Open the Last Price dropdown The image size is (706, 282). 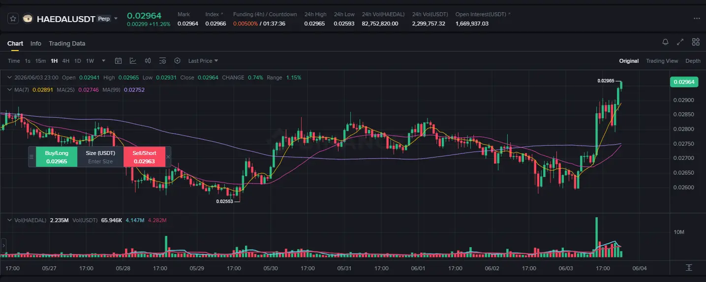pos(203,61)
